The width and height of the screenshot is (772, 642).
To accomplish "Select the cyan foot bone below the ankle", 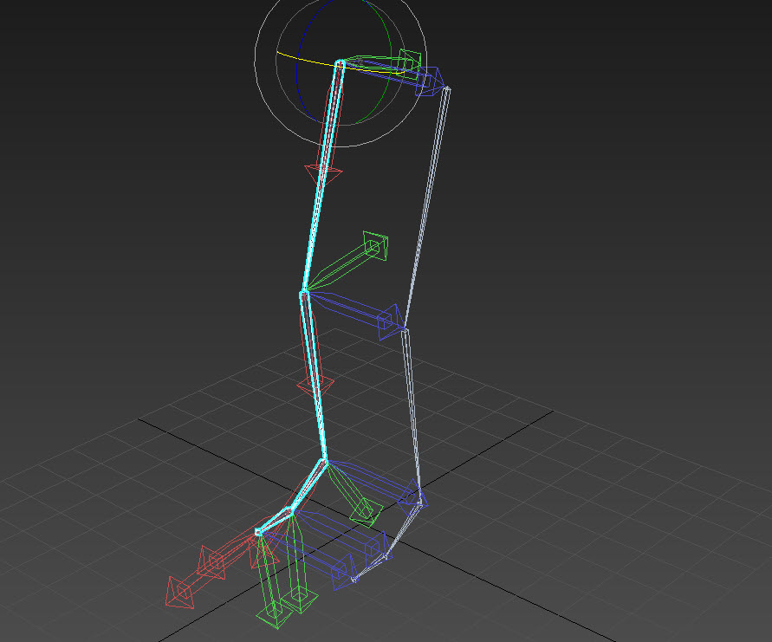I will click(x=308, y=488).
